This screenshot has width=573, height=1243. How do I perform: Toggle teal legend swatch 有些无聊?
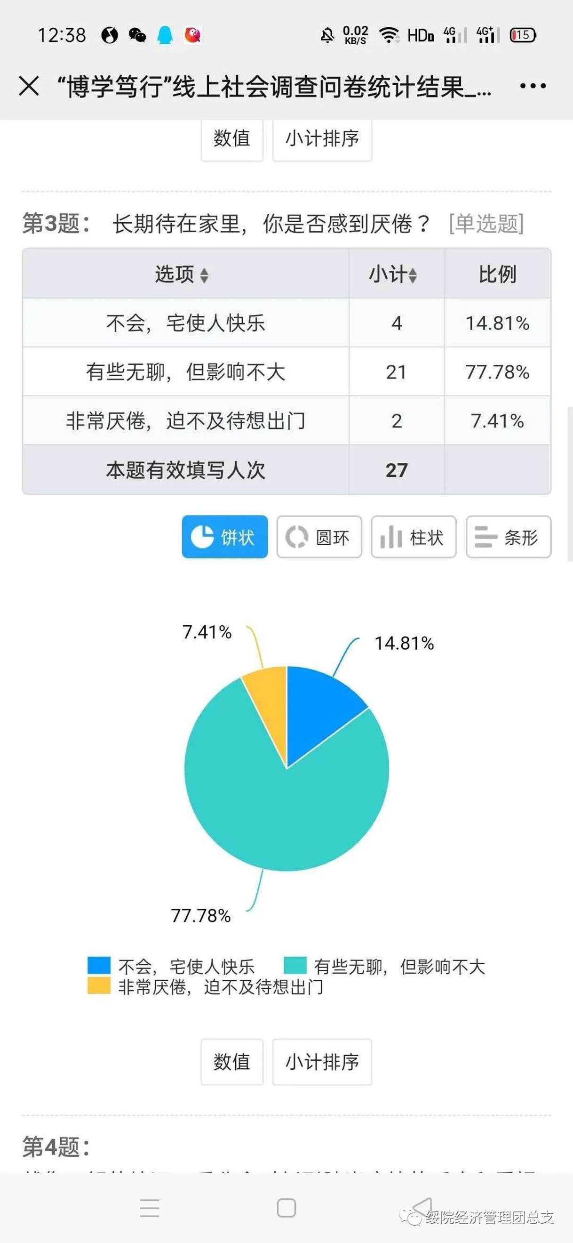coord(295,966)
